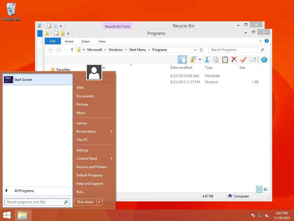Click Start Menu in the address breadcrumb
This screenshot has width=294, height=221.
coord(138,50)
